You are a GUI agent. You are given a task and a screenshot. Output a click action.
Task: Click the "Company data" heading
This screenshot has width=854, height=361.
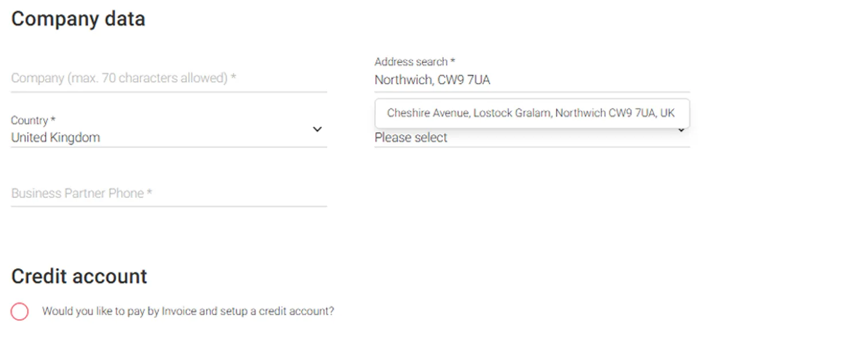pos(78,19)
